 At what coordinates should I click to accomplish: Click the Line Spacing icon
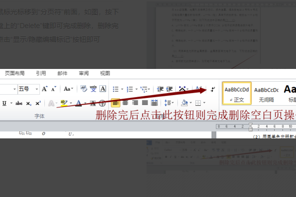(168, 103)
